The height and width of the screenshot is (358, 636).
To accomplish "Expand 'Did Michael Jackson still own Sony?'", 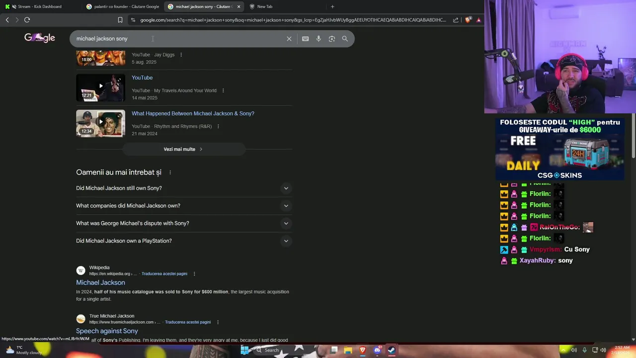I will tap(184, 188).
